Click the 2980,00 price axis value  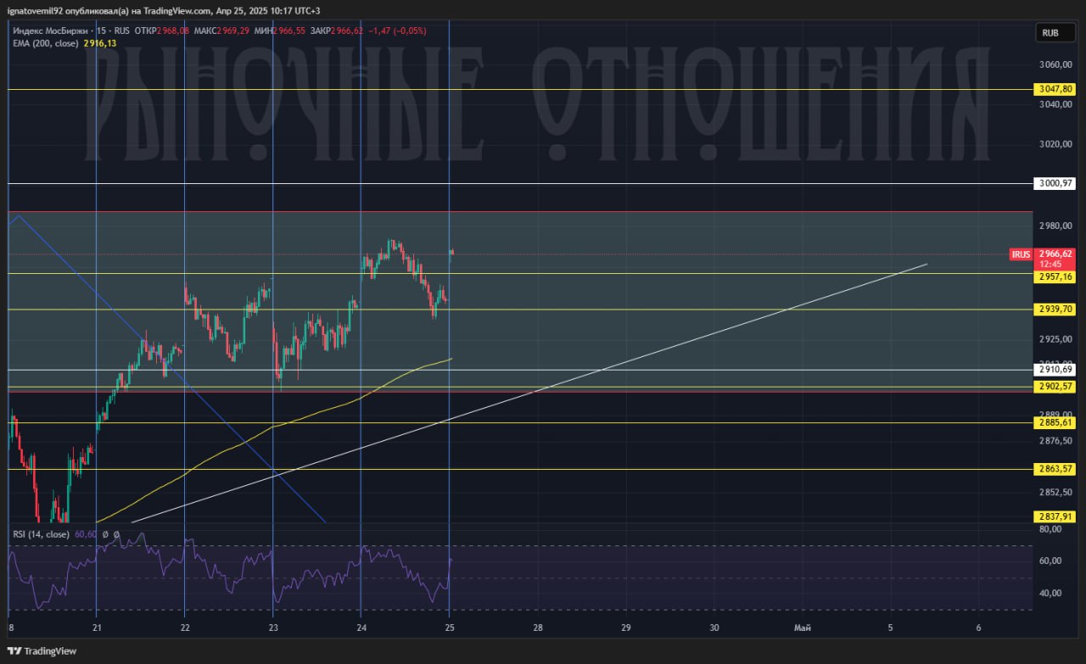pos(1055,226)
